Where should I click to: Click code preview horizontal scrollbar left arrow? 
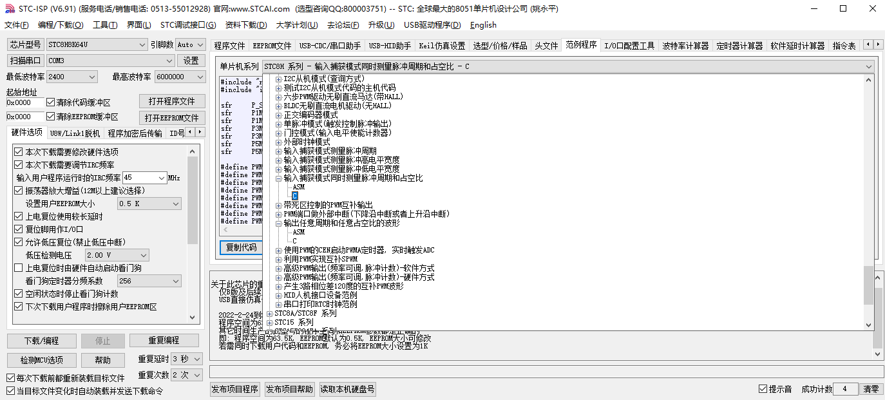coord(224,229)
